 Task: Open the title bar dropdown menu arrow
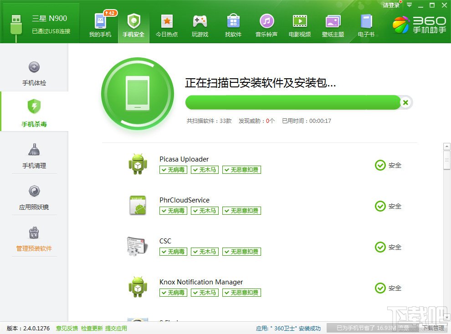tap(409, 5)
